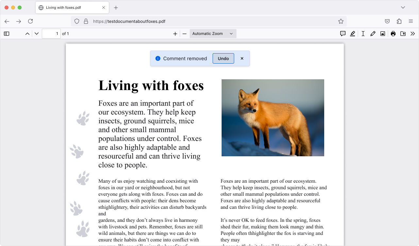Viewport: 419px width, 246px height.
Task: Select the draw pencil tool
Action: point(373,34)
